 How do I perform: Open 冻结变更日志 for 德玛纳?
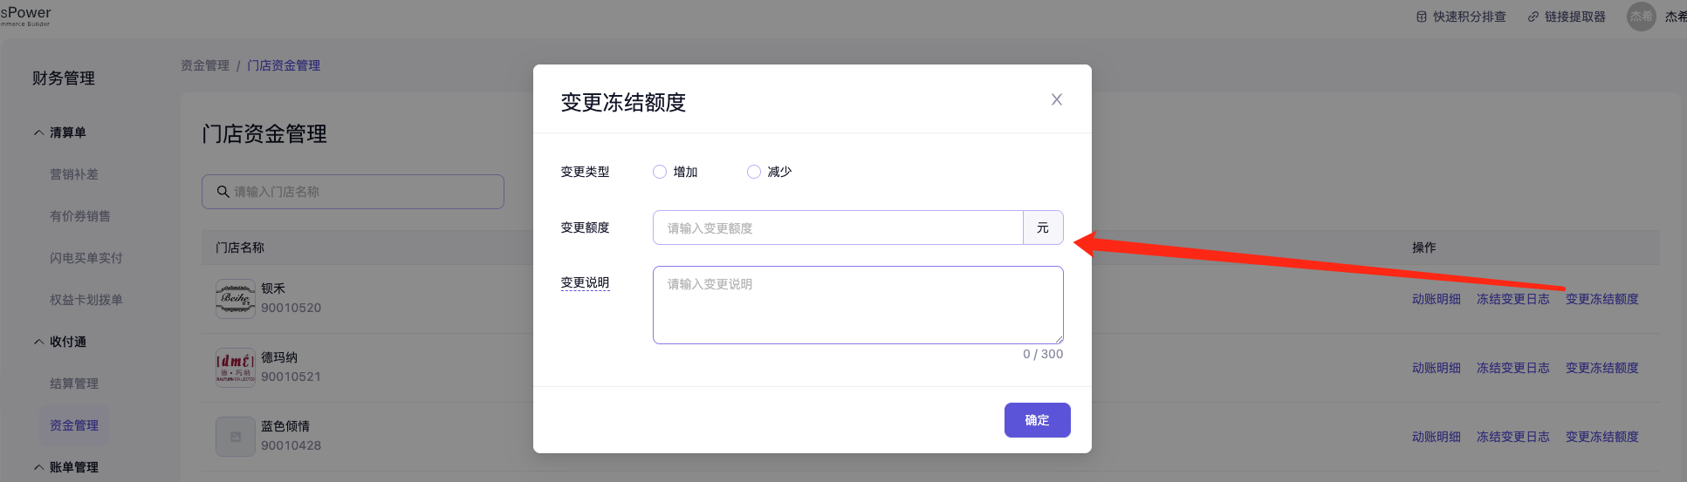click(x=1512, y=368)
